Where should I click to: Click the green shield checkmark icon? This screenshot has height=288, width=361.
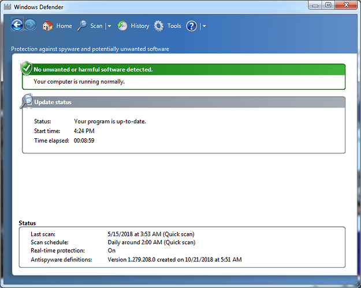[27, 69]
